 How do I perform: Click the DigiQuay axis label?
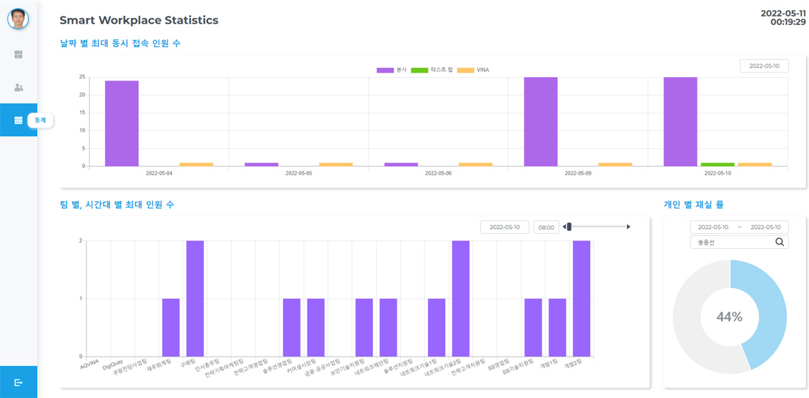[x=112, y=365]
